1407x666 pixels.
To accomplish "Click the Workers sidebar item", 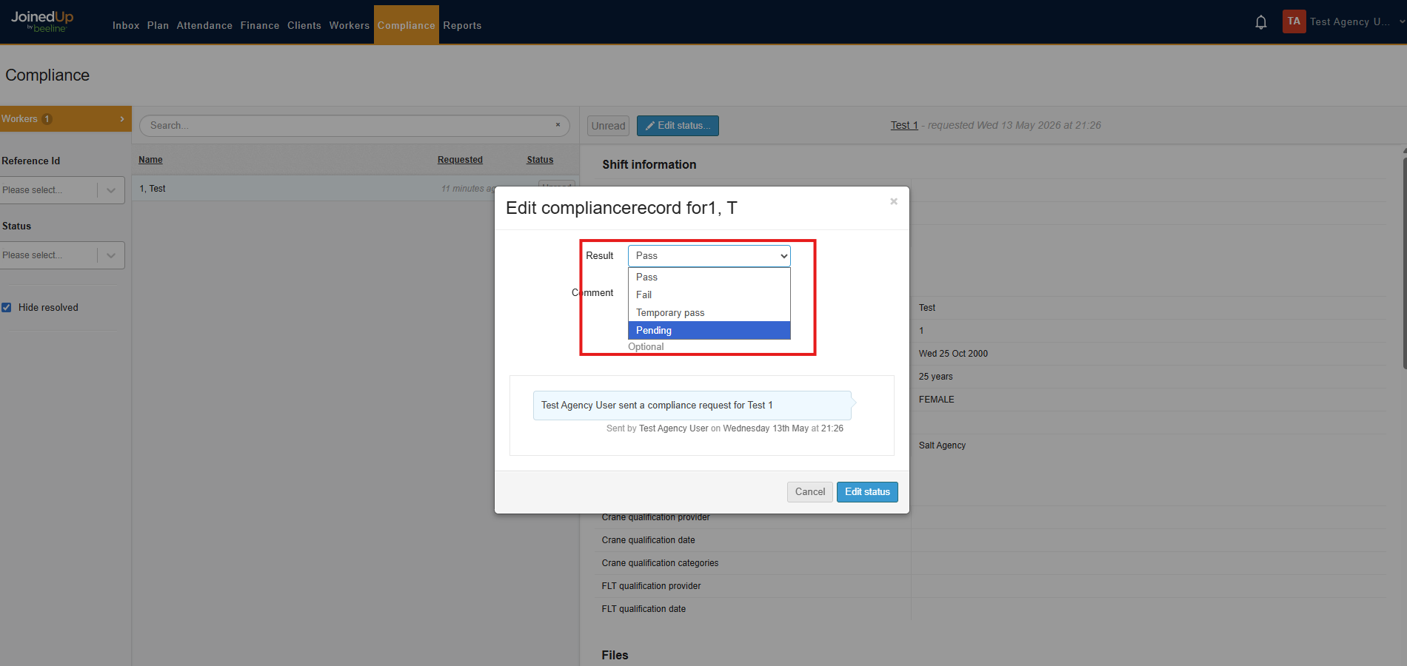I will point(65,119).
